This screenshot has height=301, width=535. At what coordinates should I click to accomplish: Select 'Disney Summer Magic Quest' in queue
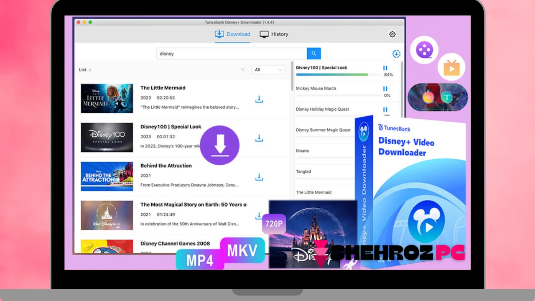tap(324, 130)
